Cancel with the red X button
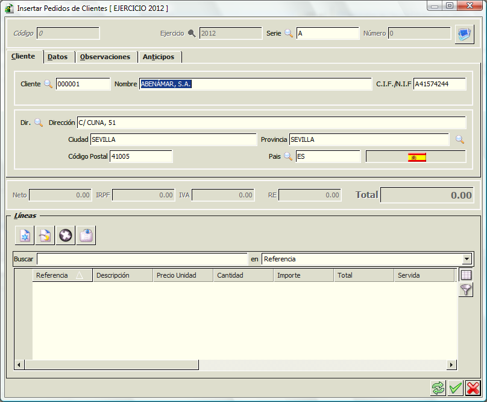 click(473, 388)
